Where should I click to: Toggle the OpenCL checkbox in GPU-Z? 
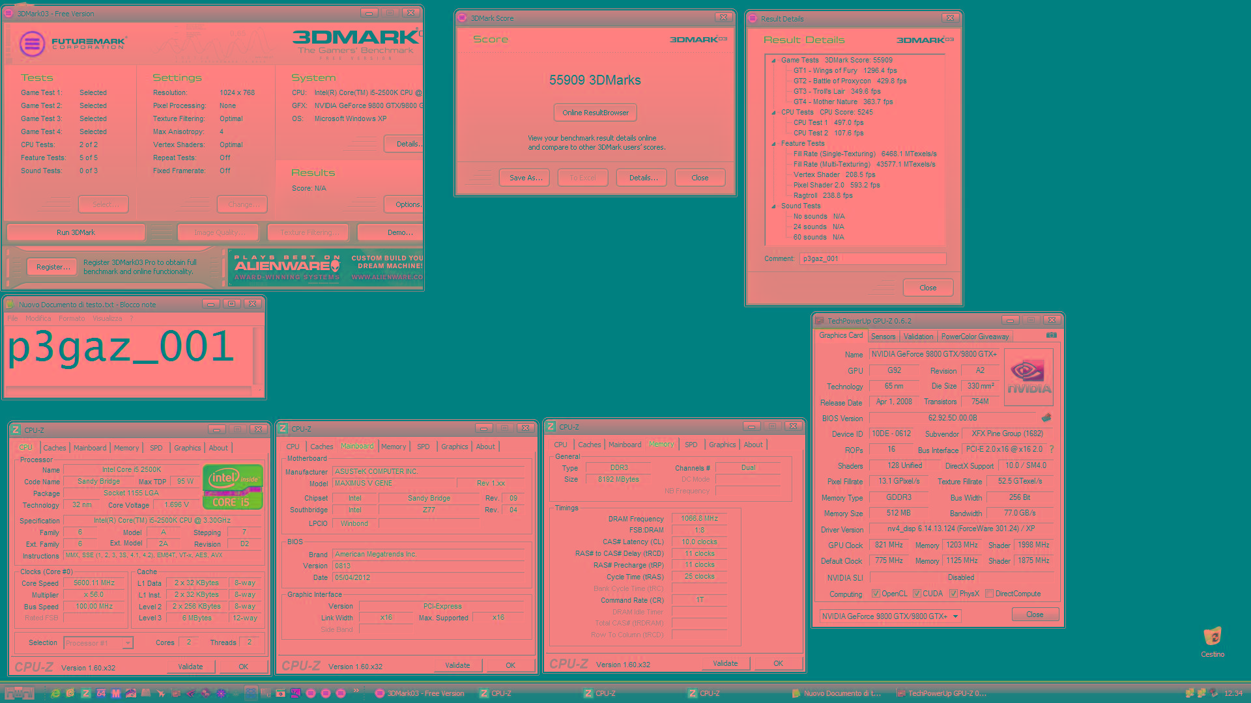[876, 594]
